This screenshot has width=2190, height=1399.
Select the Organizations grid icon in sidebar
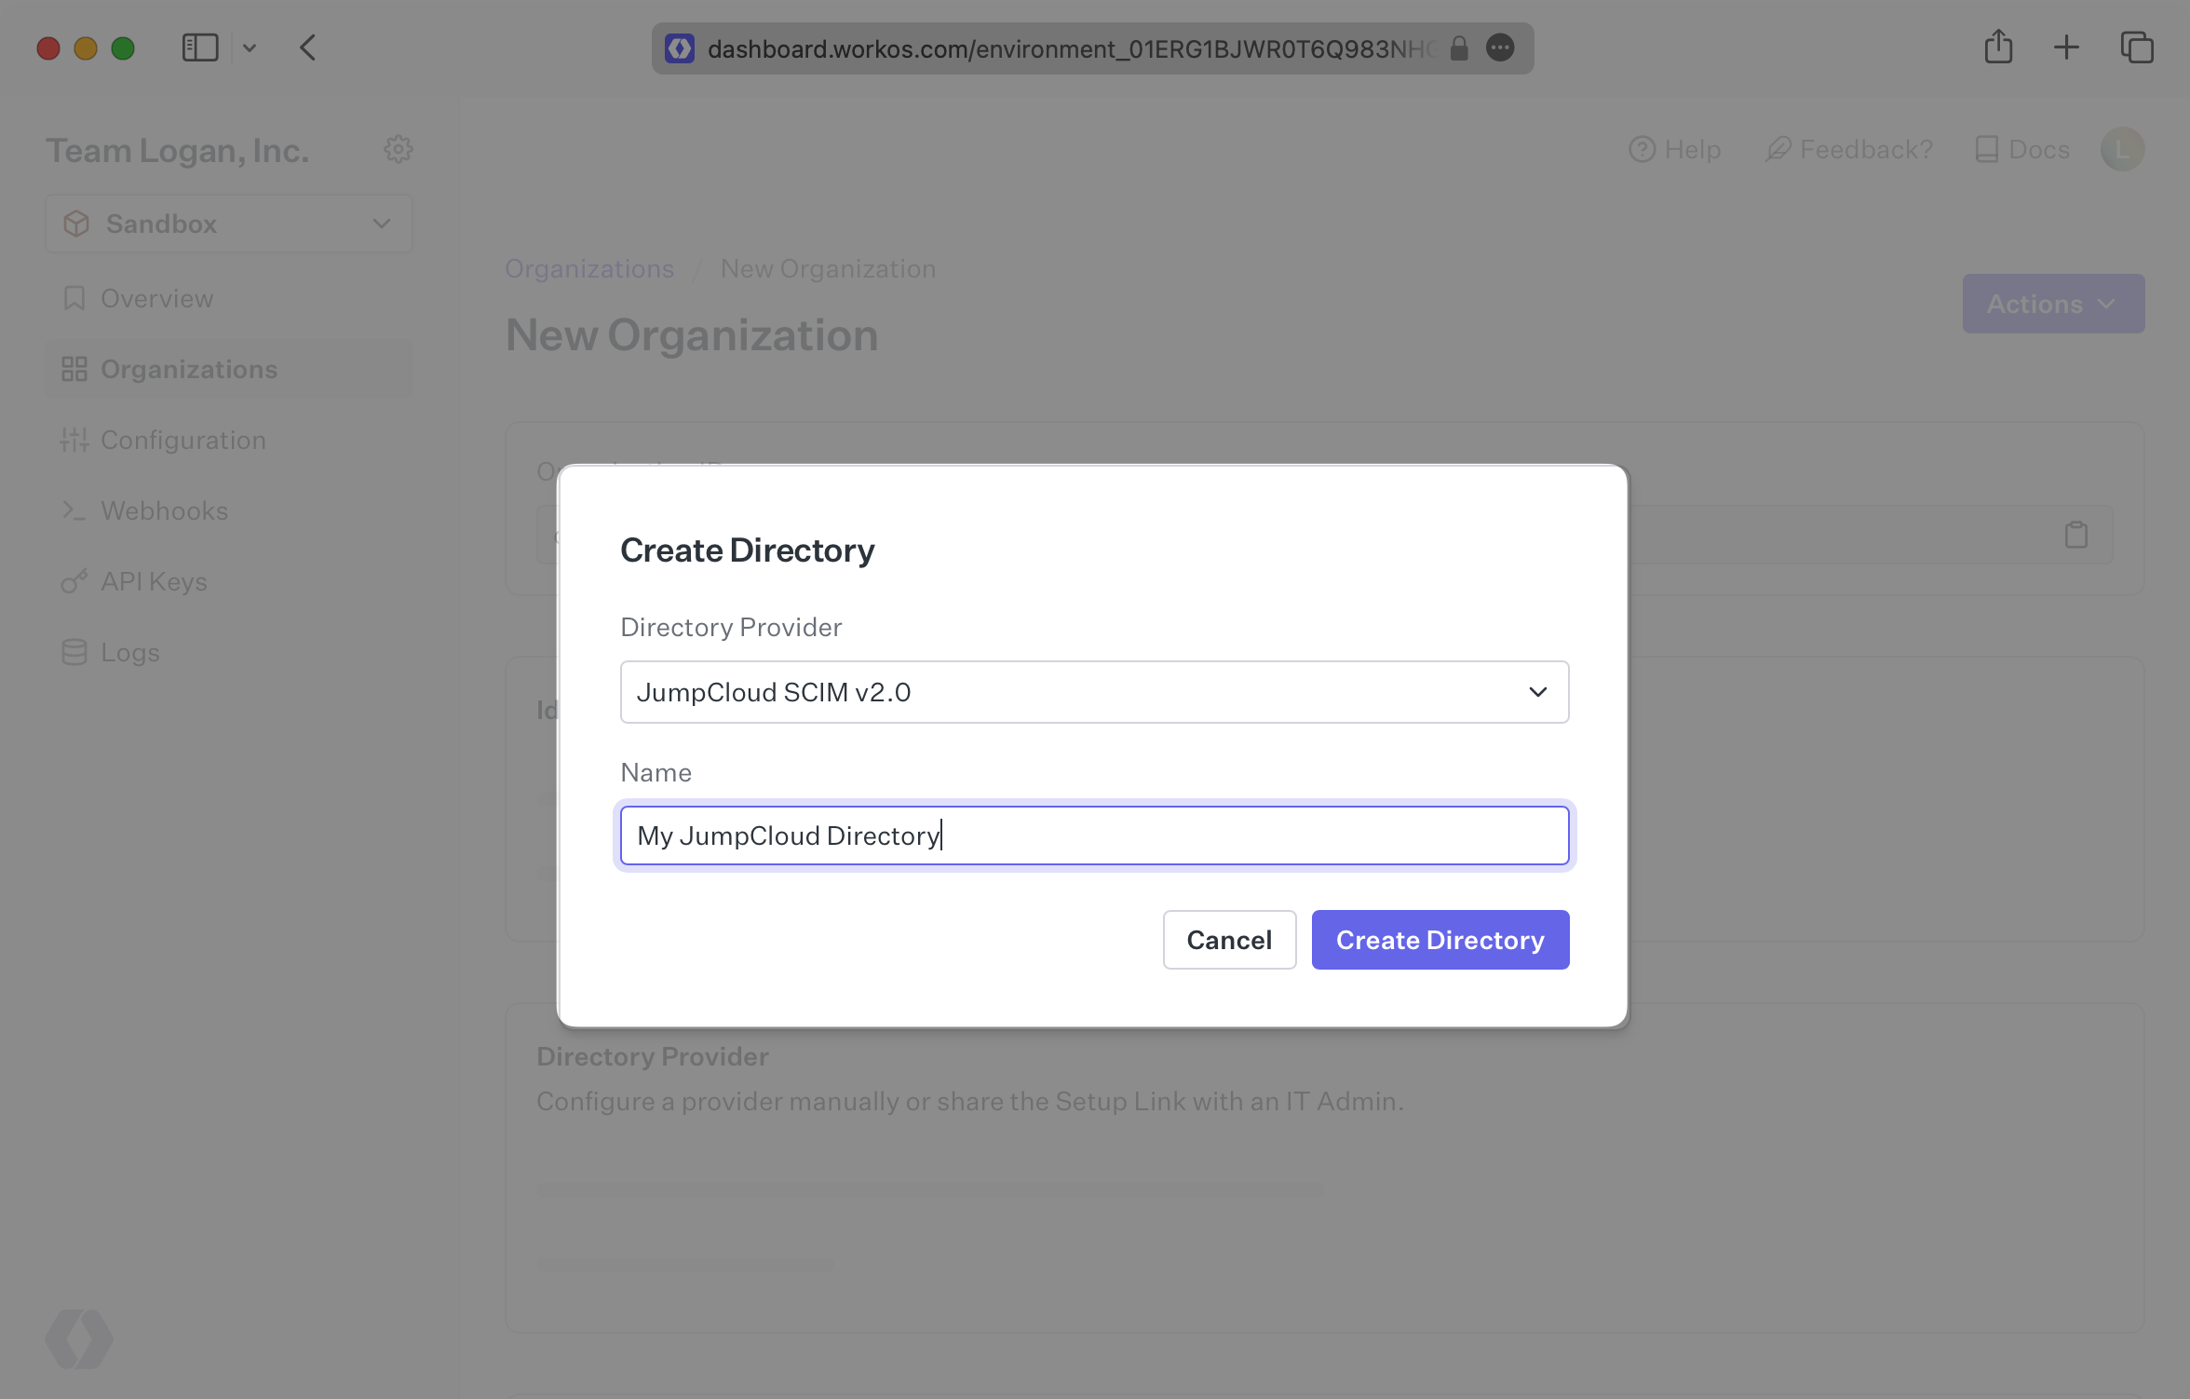pyautogui.click(x=75, y=368)
